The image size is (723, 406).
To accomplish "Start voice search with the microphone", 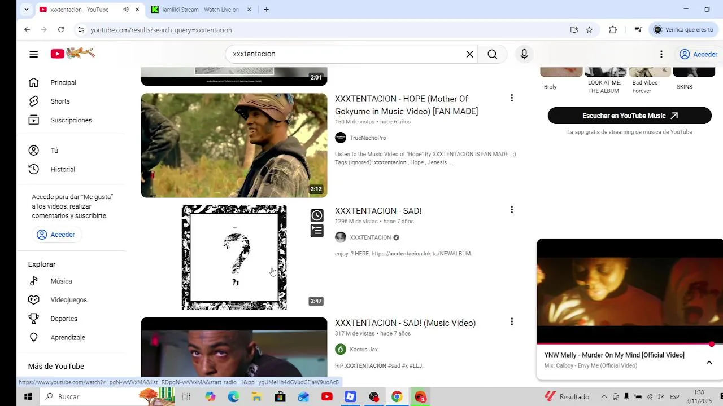I will point(524,54).
